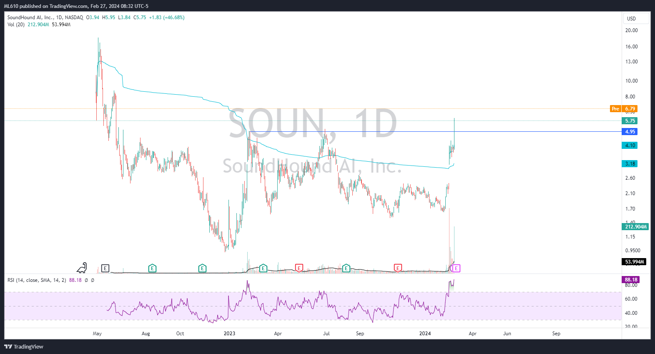This screenshot has height=354, width=655.
Task: Click the Vol (20) indicator legend
Action: pyautogui.click(x=16, y=25)
